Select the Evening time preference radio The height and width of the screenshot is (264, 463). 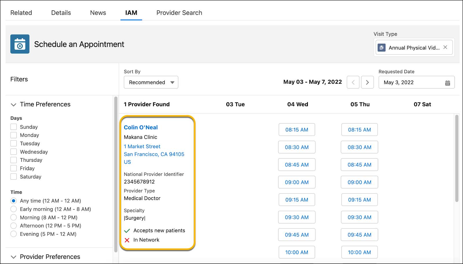coord(14,234)
